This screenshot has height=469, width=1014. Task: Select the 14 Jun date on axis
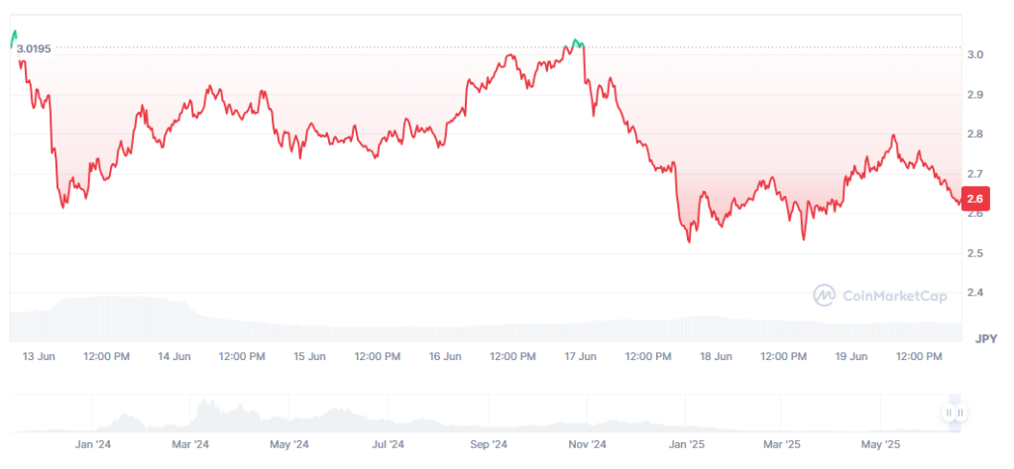(x=174, y=356)
